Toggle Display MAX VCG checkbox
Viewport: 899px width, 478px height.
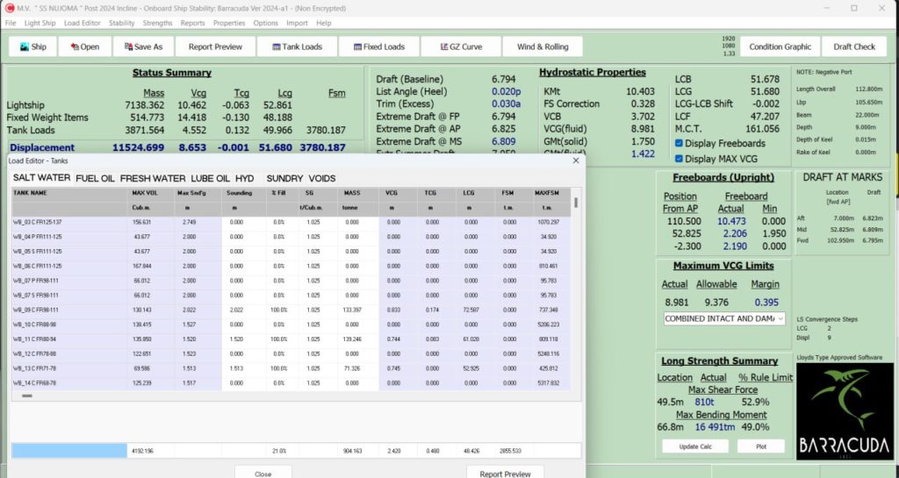(x=679, y=159)
